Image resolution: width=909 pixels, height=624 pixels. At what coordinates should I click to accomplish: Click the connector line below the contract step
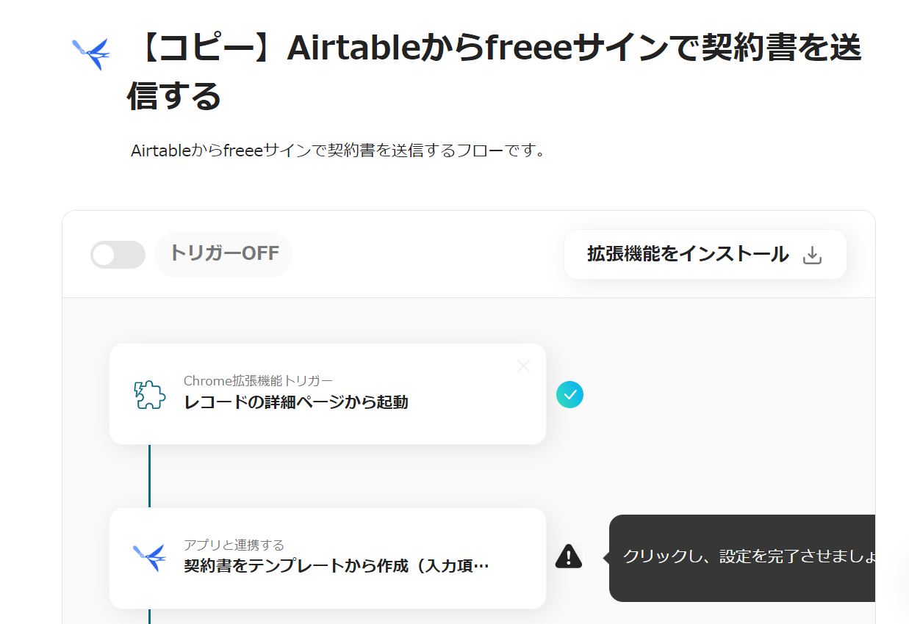(x=149, y=616)
